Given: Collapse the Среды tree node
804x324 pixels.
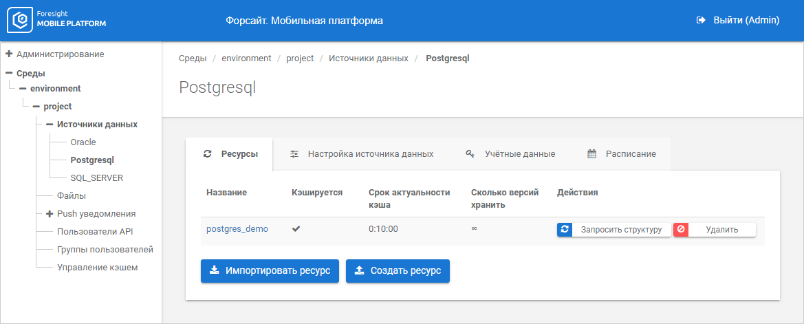Looking at the screenshot, I should tap(9, 73).
